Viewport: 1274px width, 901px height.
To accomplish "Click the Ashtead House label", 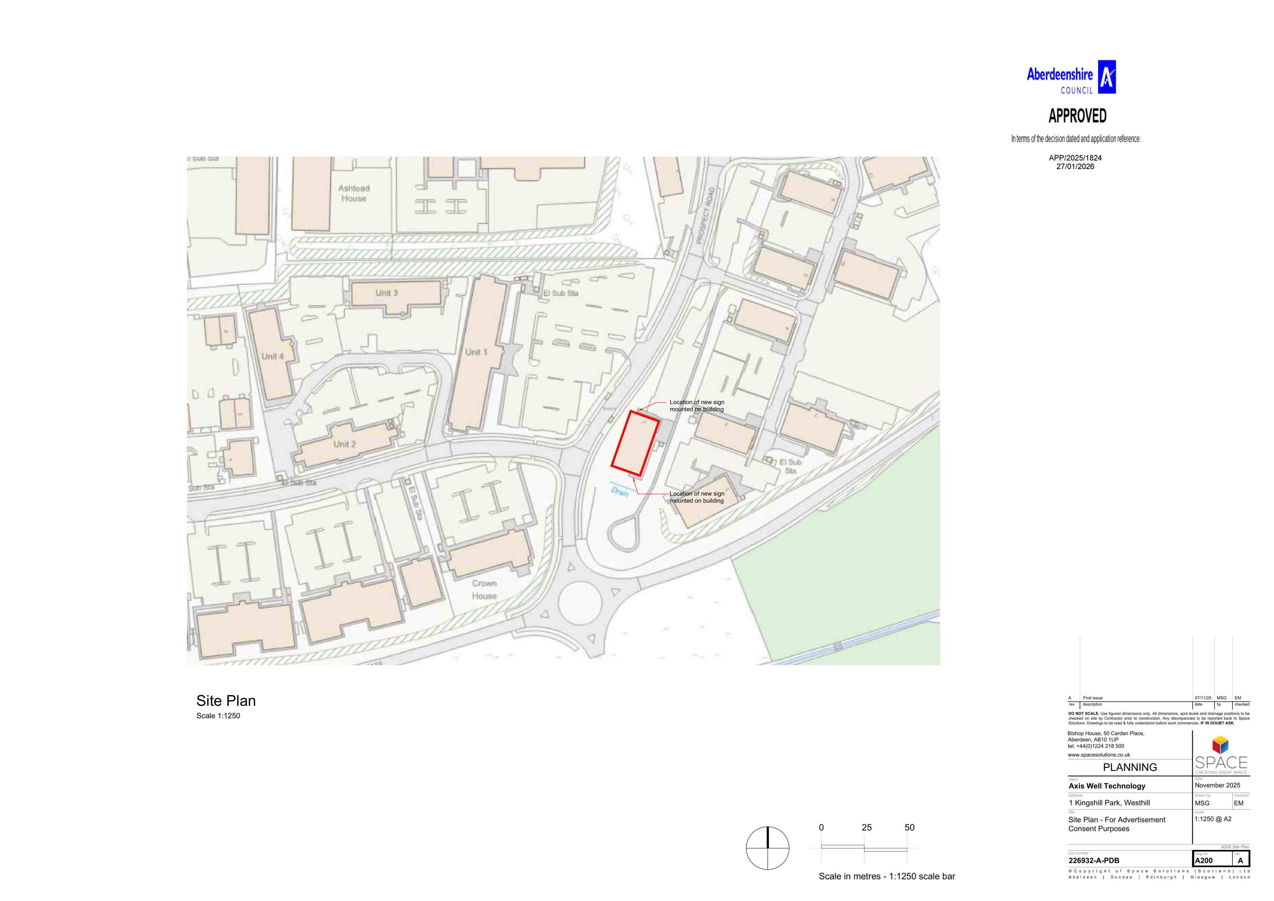I will [353, 193].
